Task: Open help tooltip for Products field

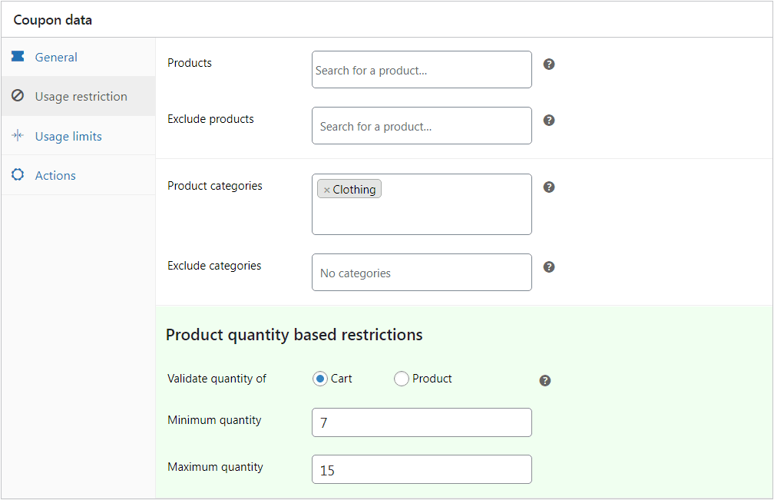Action: tap(549, 65)
